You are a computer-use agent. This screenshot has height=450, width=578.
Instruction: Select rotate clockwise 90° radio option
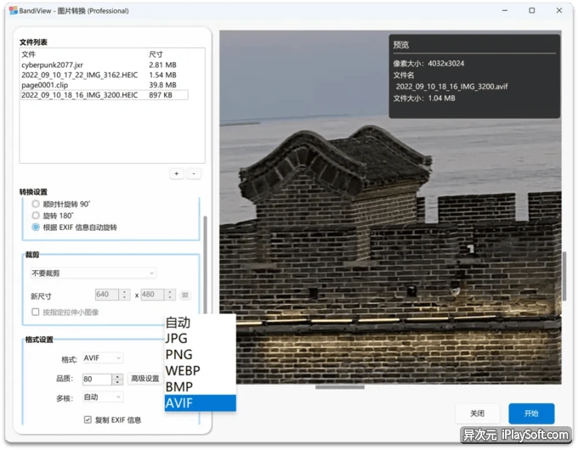click(36, 204)
